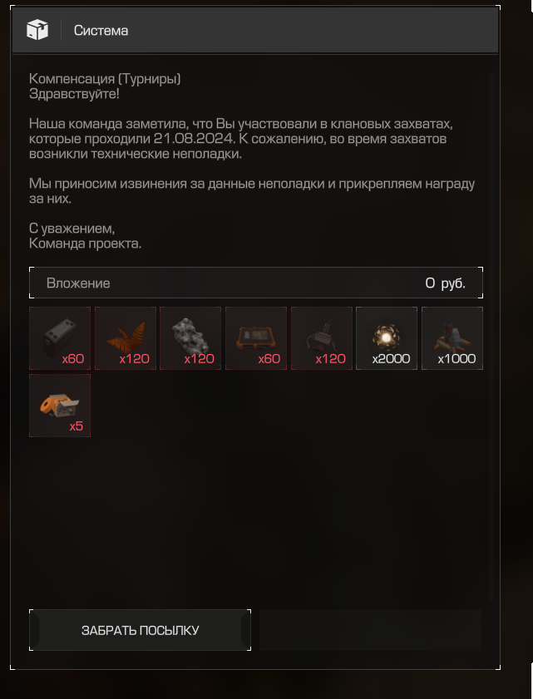The height and width of the screenshot is (699, 533).
Task: Select the orange crate item x5
Action: point(60,406)
